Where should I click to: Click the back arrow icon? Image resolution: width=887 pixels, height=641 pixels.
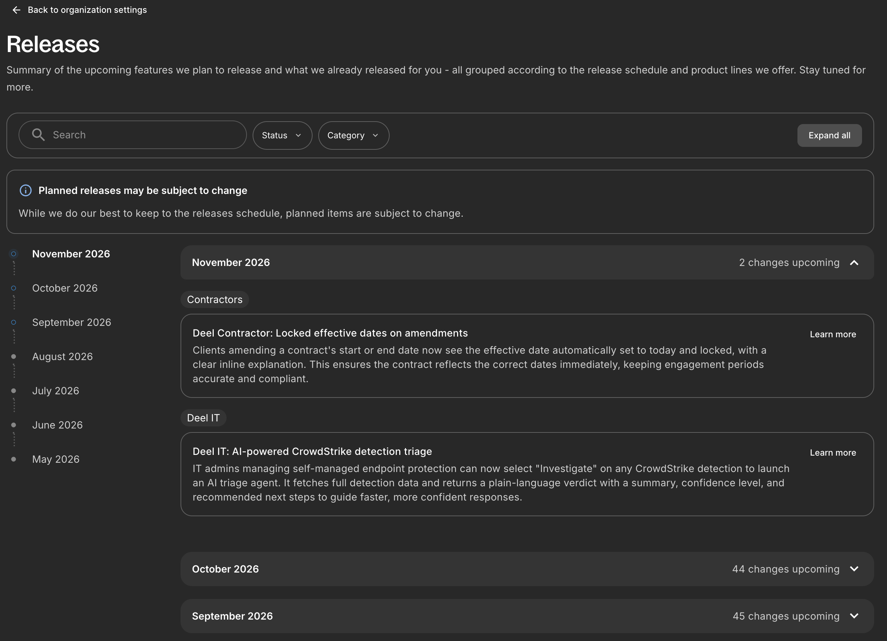(x=16, y=10)
